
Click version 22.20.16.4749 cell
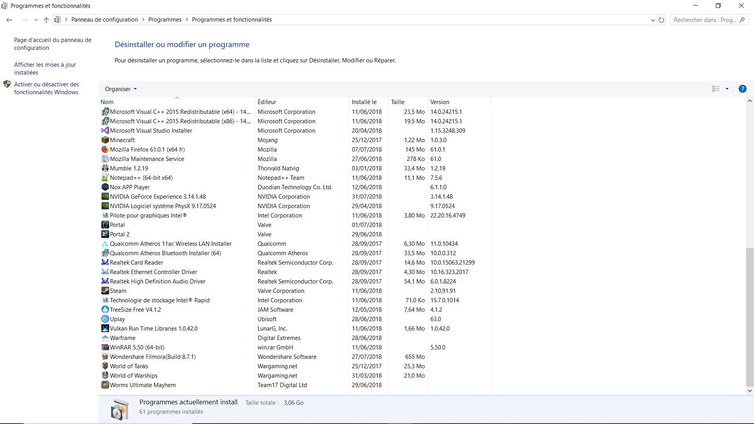448,216
